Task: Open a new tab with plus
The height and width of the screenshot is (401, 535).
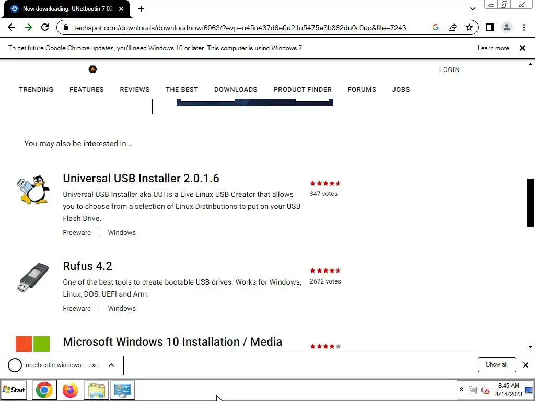Action: pos(141,9)
